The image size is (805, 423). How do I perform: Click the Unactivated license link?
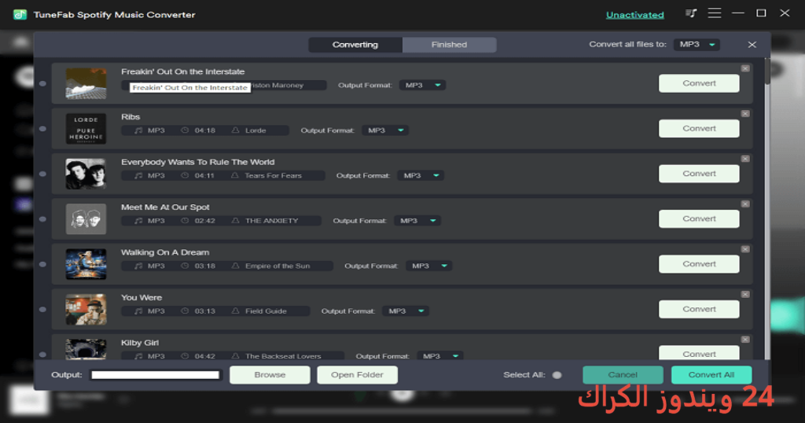(635, 15)
